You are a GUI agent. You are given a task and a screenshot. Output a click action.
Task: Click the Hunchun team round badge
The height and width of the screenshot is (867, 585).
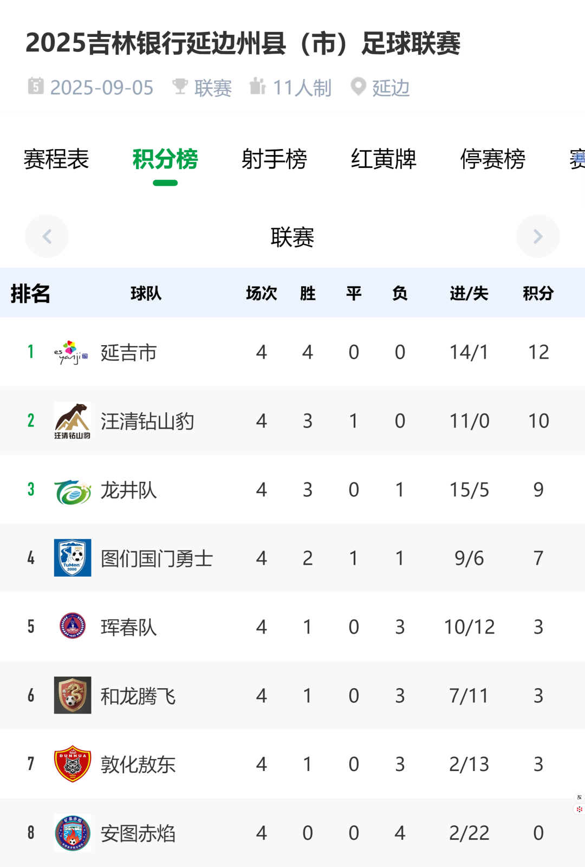tap(72, 626)
